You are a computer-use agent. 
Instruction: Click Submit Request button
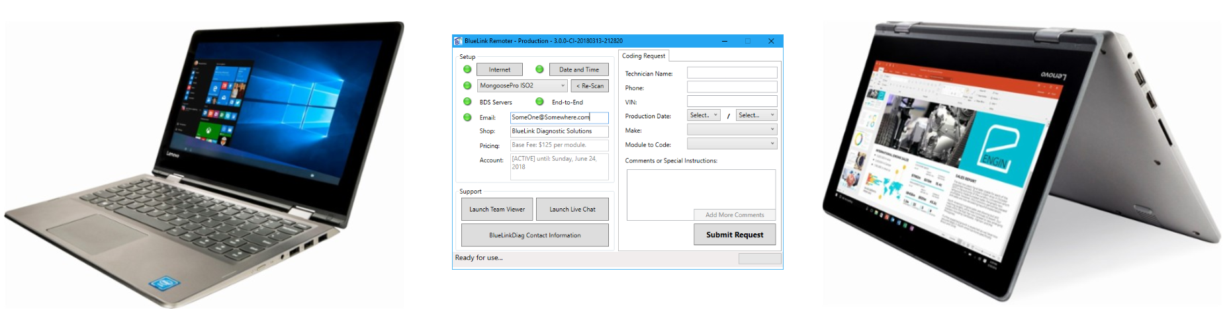click(x=735, y=235)
